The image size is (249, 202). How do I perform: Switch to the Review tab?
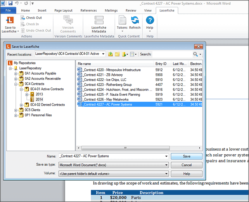click(x=131, y=10)
